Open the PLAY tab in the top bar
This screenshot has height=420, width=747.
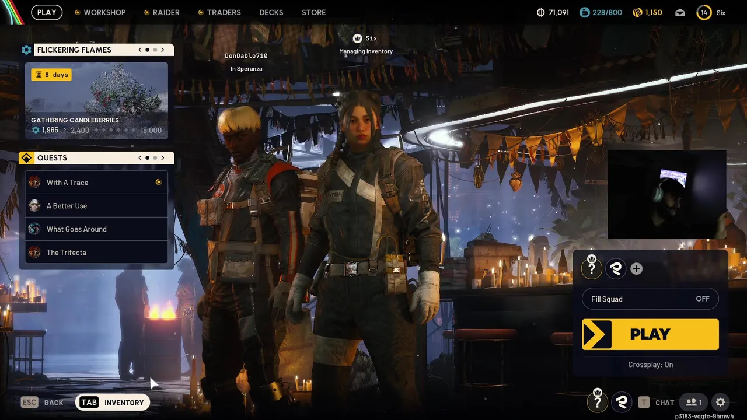47,12
